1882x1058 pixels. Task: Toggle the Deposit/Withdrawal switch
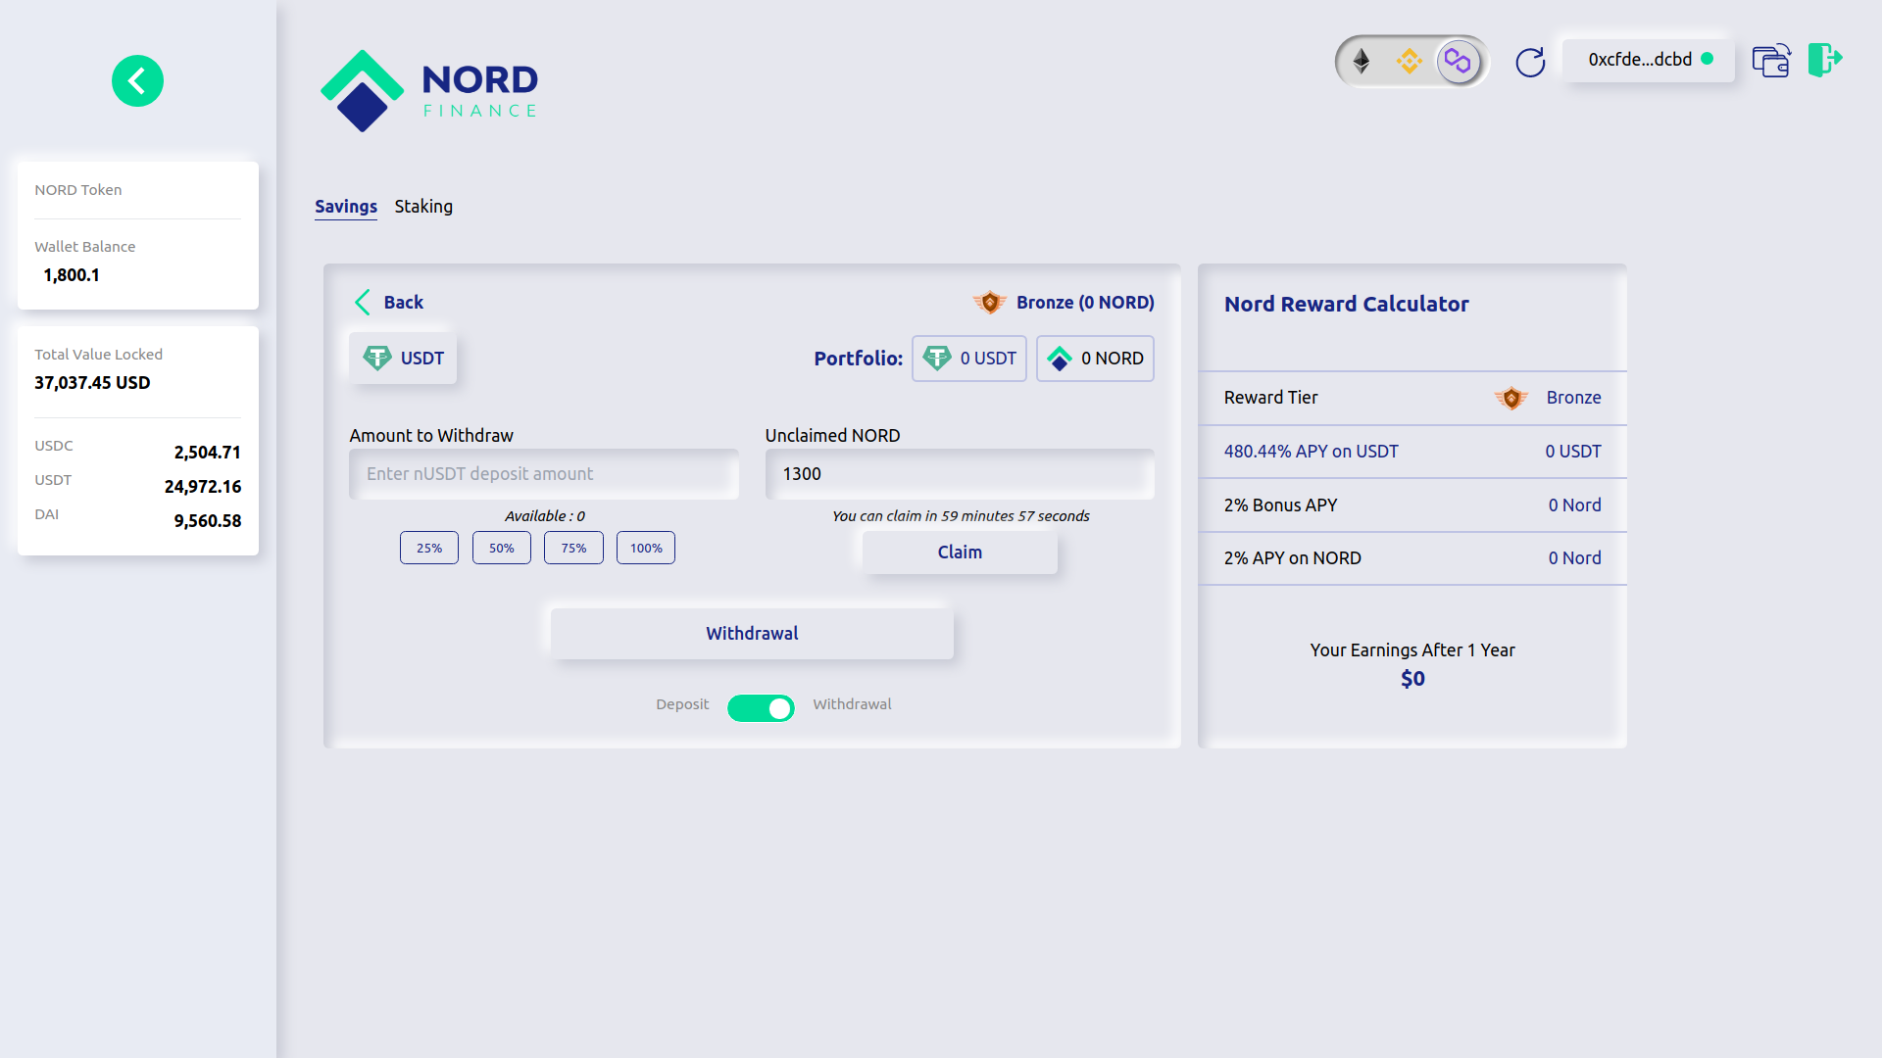761,707
